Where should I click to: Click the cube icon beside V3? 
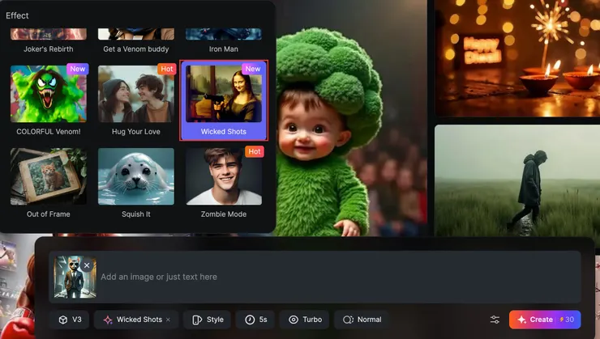[x=63, y=320]
